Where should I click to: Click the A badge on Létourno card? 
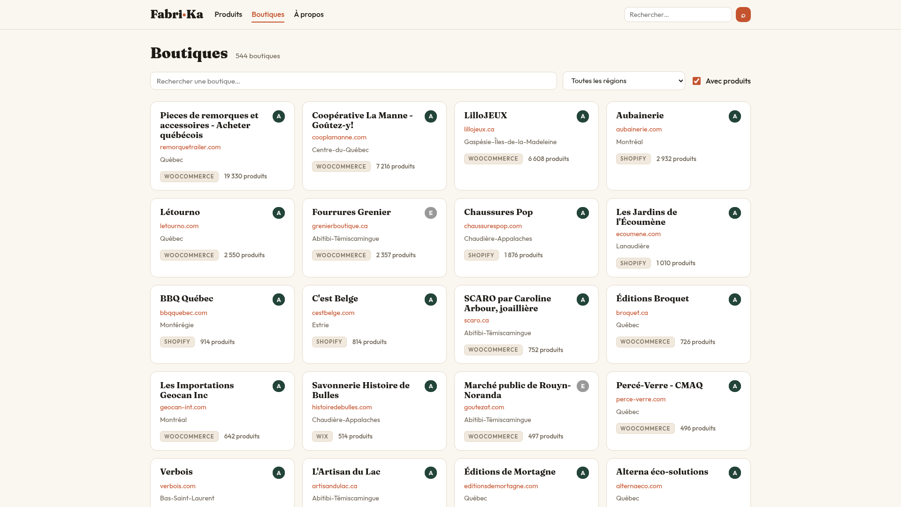(279, 213)
